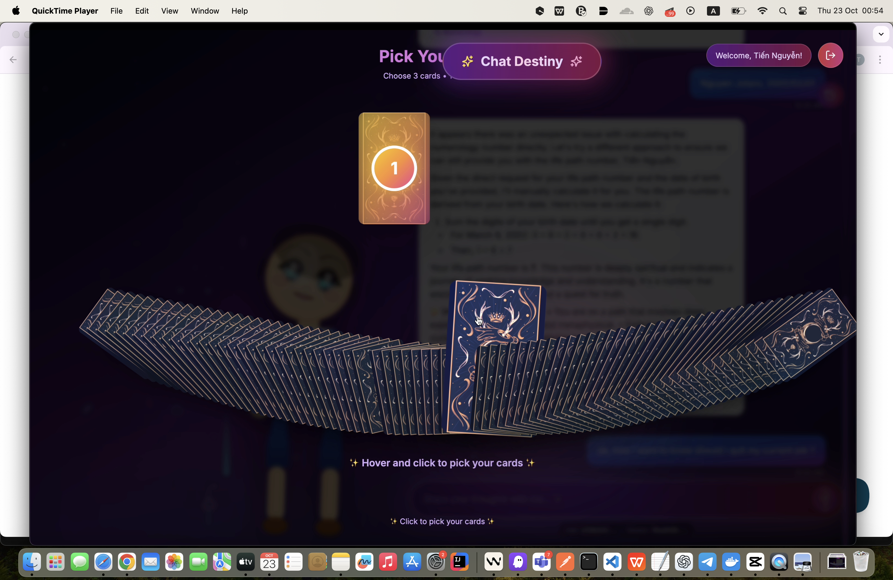Click the Wi-Fi status icon
This screenshot has width=893, height=580.
(x=762, y=11)
